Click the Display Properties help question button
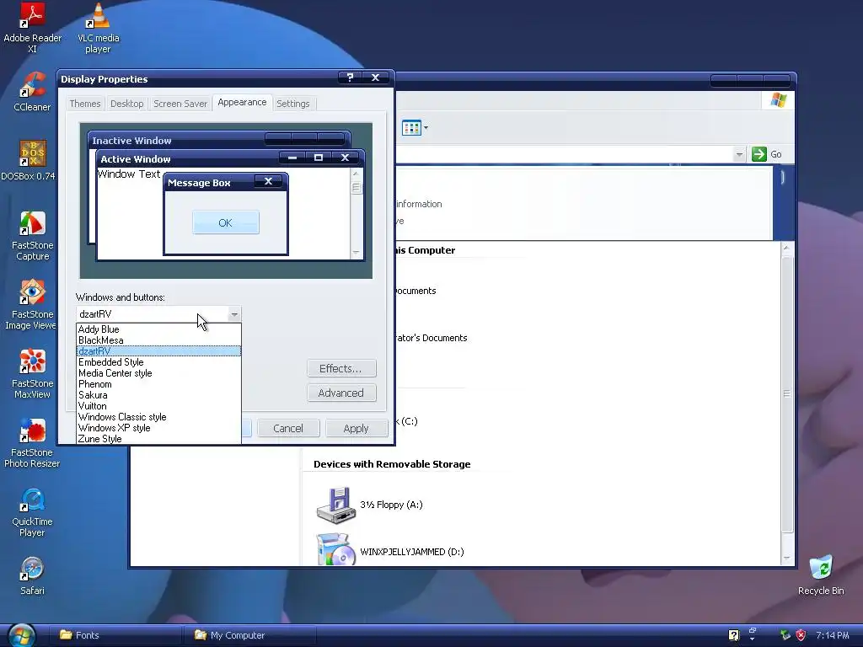The height and width of the screenshot is (647, 863). pyautogui.click(x=350, y=78)
